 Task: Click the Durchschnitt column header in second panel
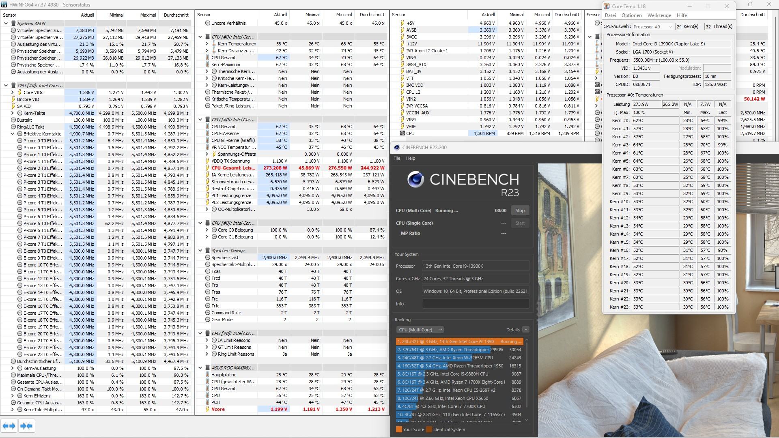(x=372, y=15)
